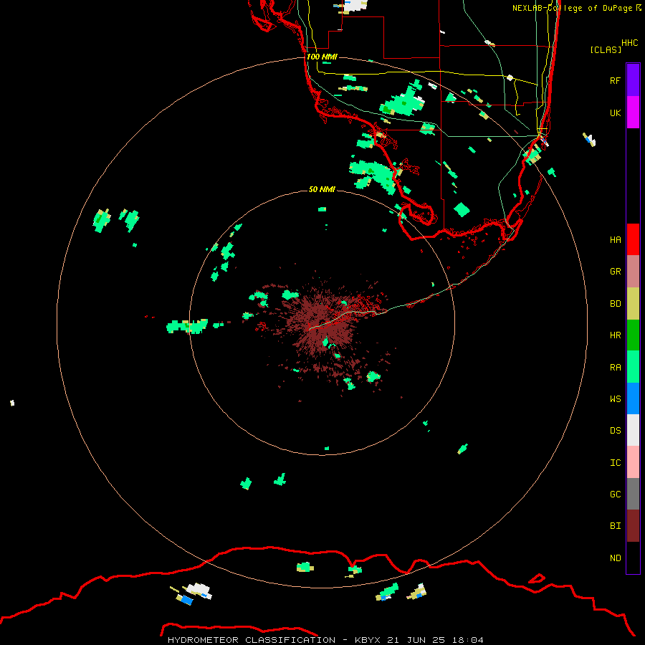Click the DS legend label
The width and height of the screenshot is (645, 645).
point(616,431)
